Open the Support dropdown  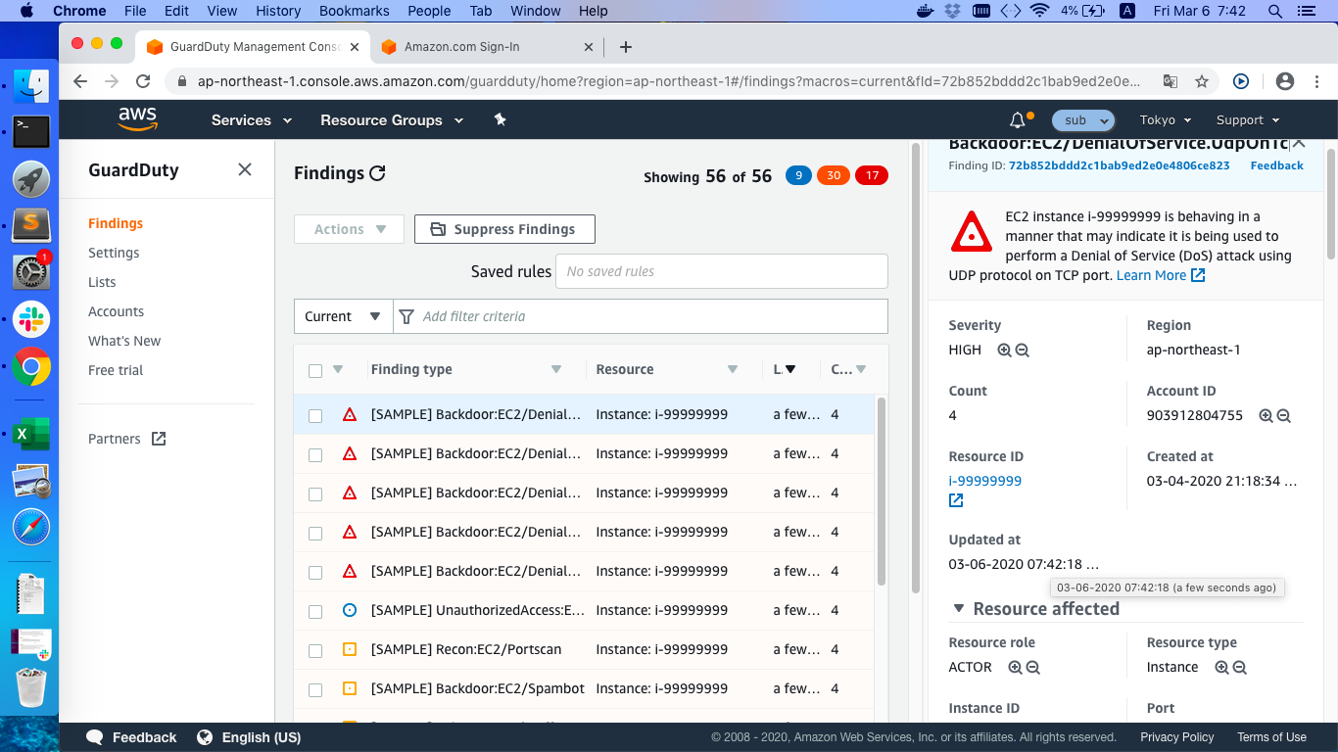[1248, 120]
